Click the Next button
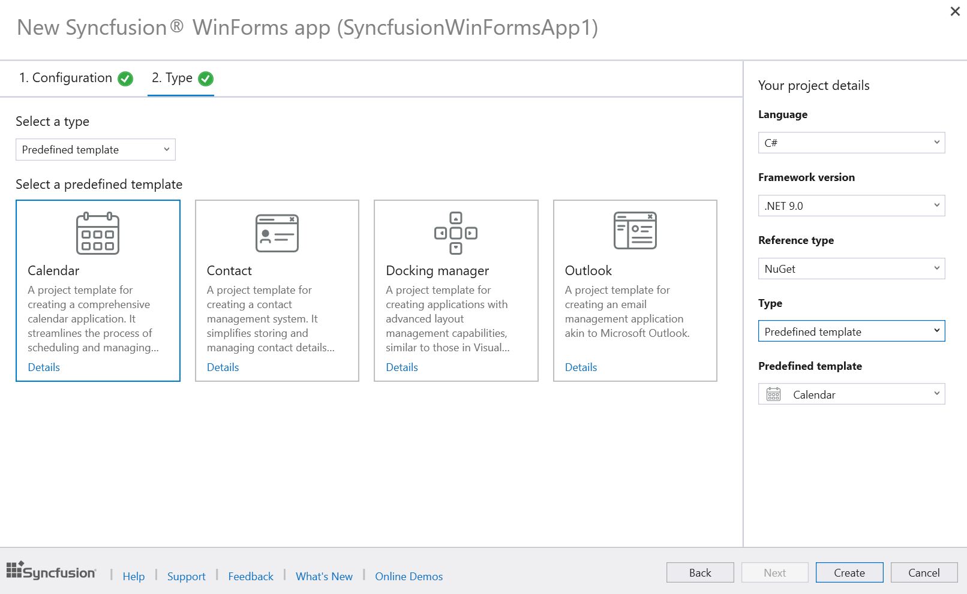Screen dimensions: 967x594 point(775,572)
